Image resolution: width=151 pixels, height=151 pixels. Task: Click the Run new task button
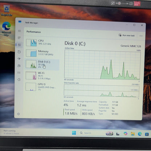pyautogui.click(x=127, y=35)
